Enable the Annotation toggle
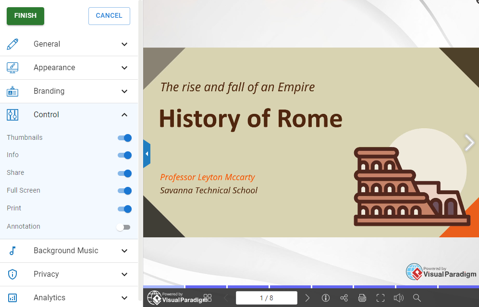 tap(123, 227)
